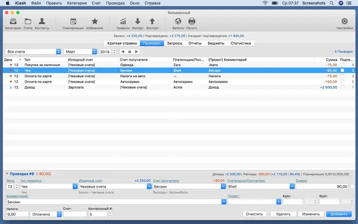Toggle confirmation checkbox for Zara row
Screen dimensions: 358x224
342,65
